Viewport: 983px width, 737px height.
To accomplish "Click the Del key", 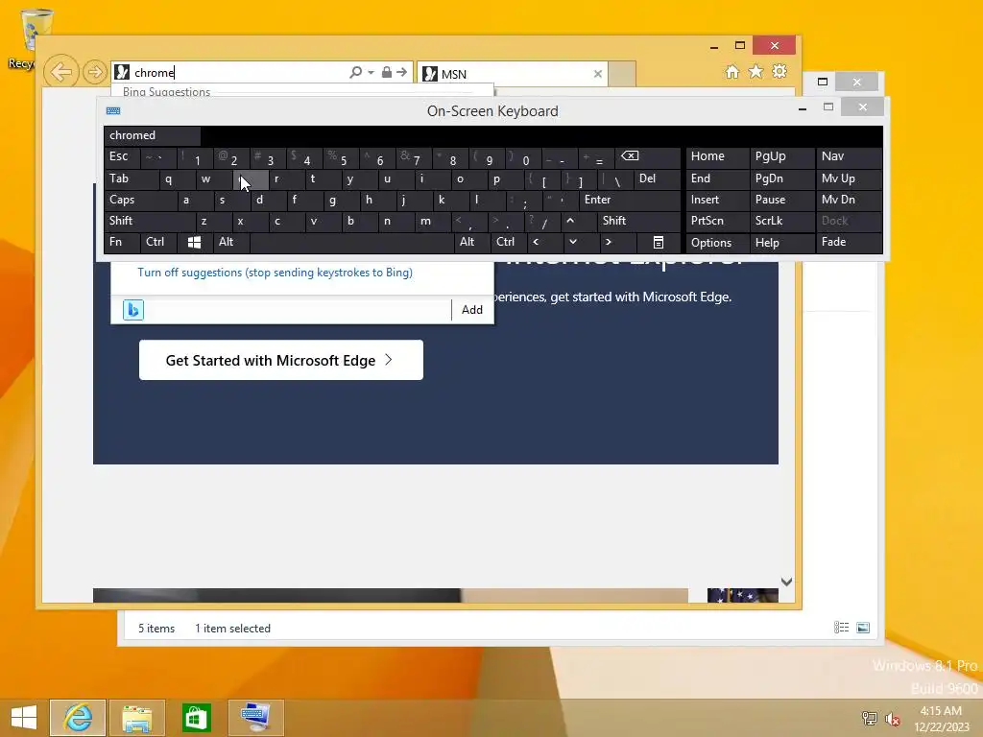I will coord(657,179).
